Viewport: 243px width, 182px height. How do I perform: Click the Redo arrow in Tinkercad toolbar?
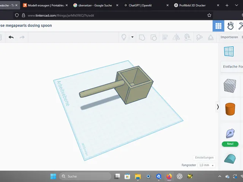tap(22, 37)
